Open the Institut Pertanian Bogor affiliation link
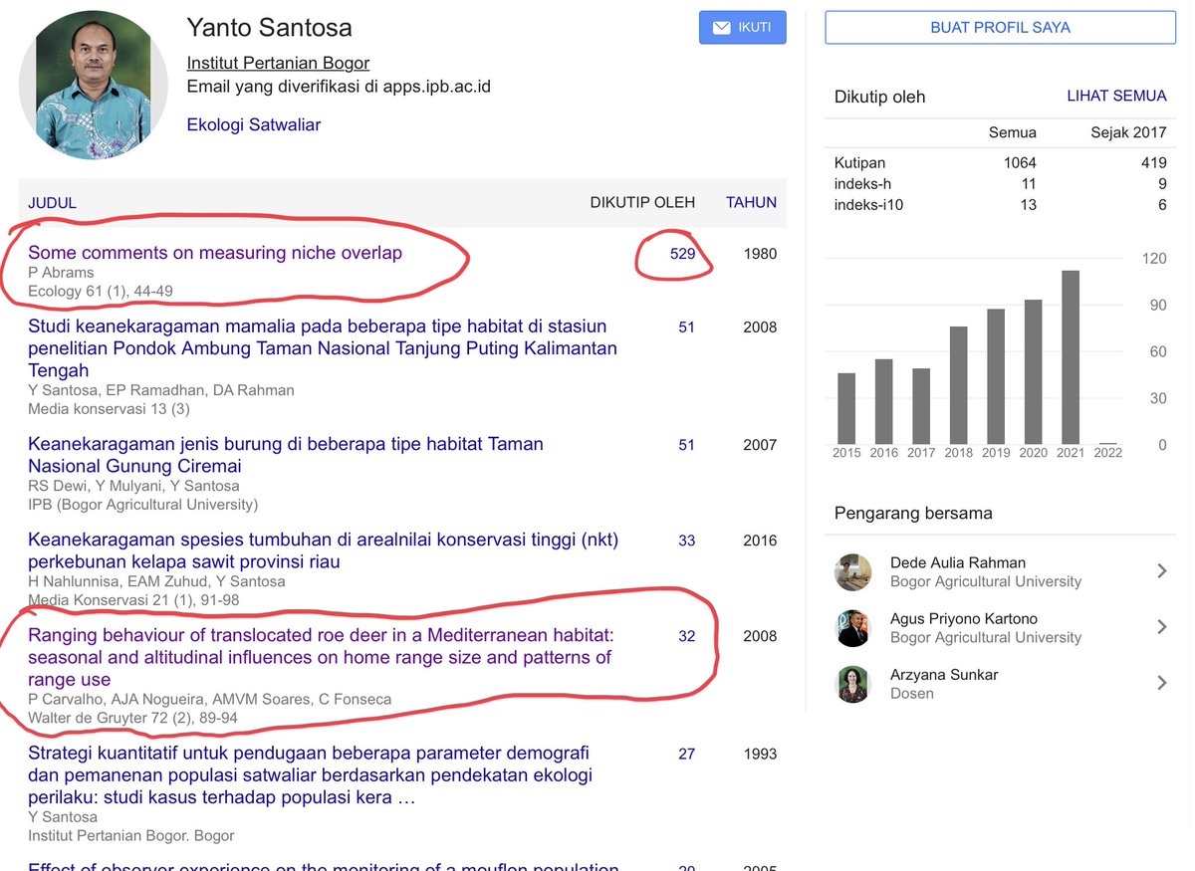This screenshot has width=1195, height=871. 278,63
